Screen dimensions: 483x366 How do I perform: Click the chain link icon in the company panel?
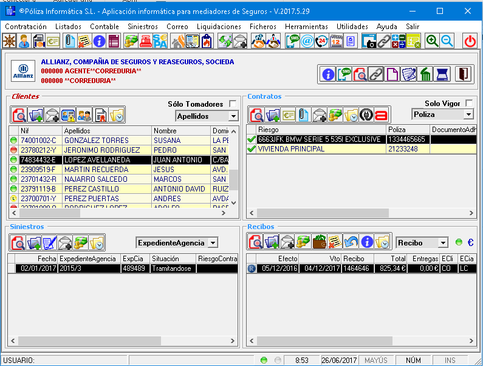pos(376,74)
